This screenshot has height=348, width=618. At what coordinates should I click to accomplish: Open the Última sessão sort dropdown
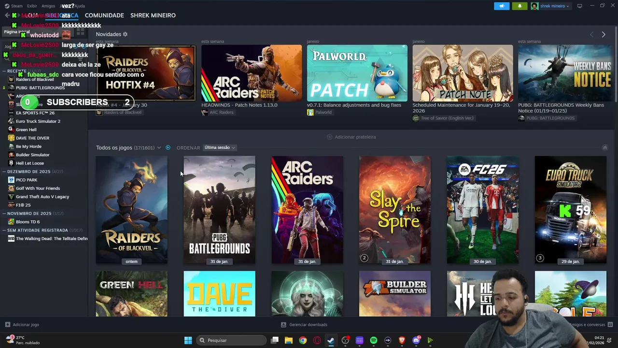[x=220, y=147]
